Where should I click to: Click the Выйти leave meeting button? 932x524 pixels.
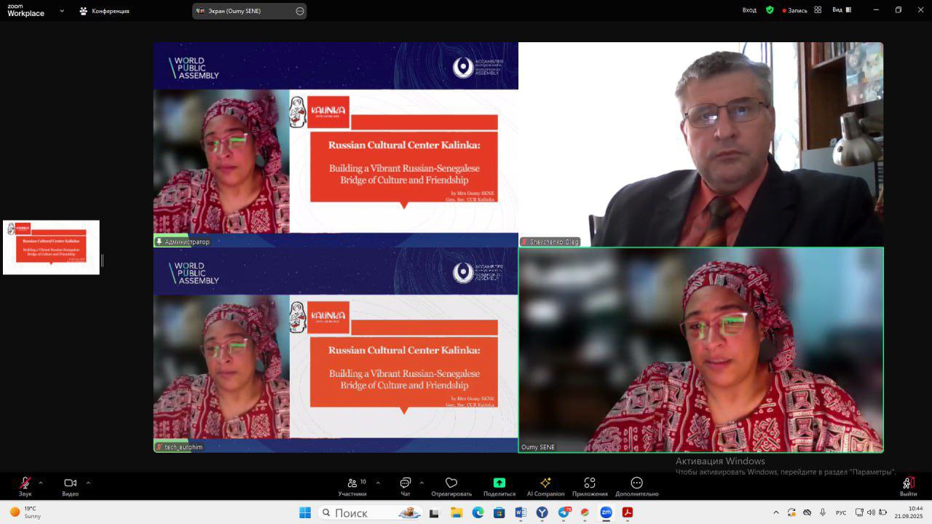pos(908,483)
